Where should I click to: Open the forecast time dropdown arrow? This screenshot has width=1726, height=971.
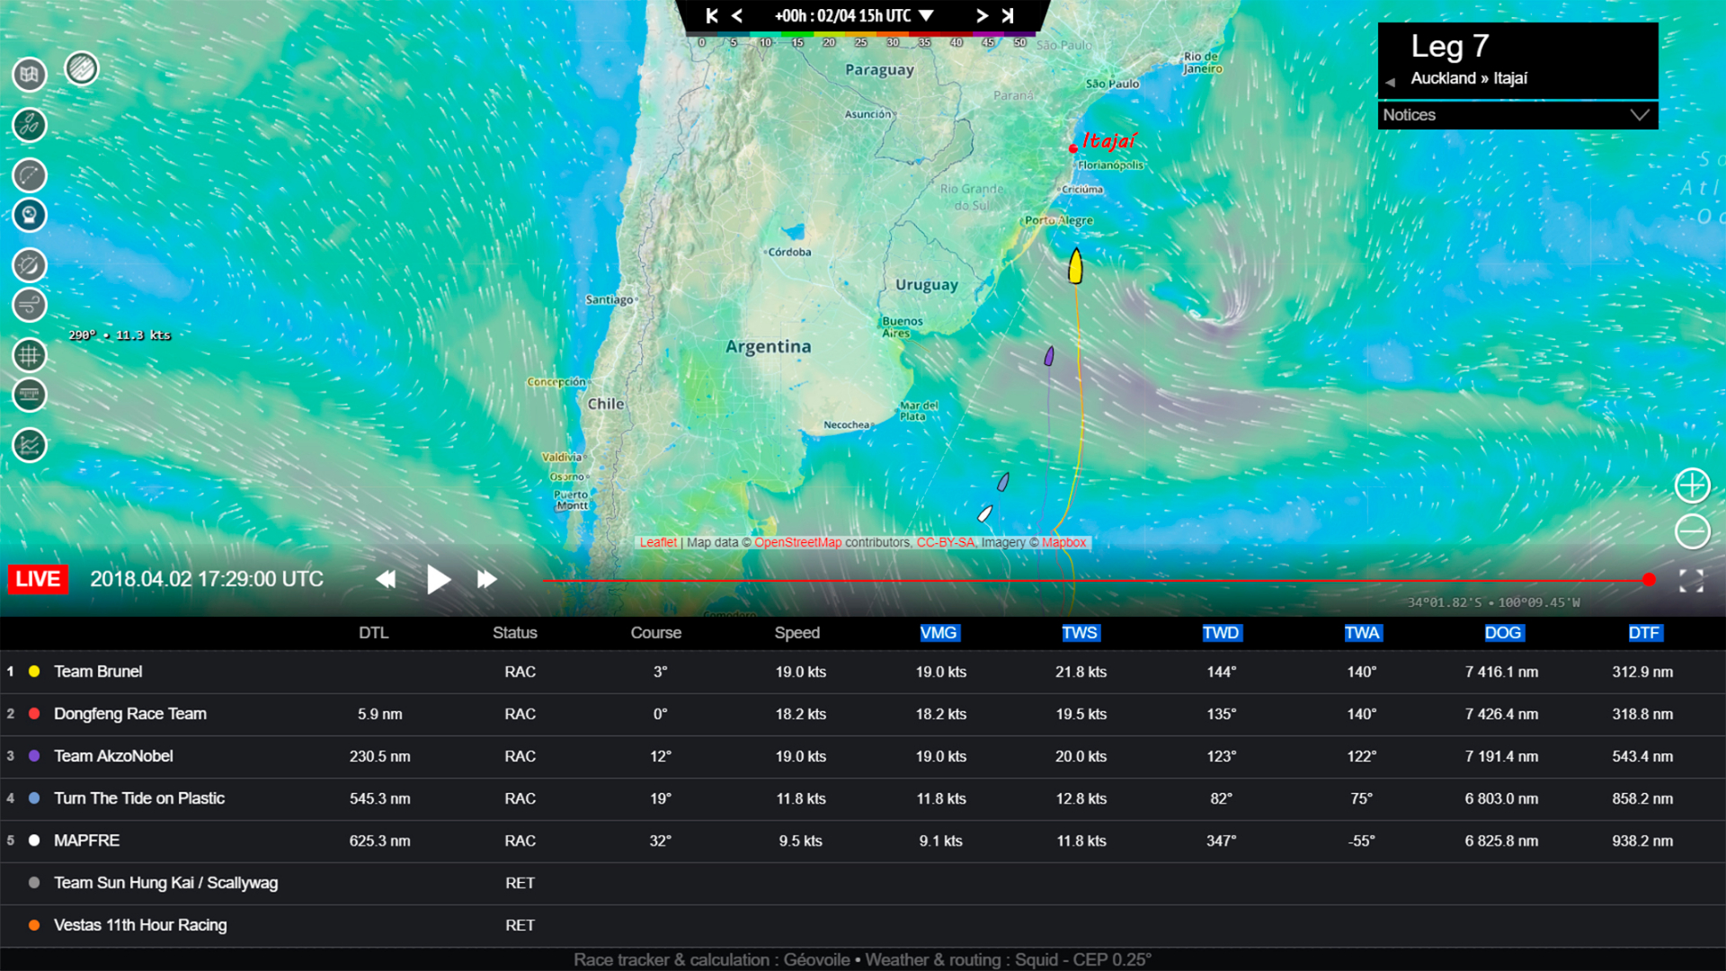pyautogui.click(x=926, y=16)
